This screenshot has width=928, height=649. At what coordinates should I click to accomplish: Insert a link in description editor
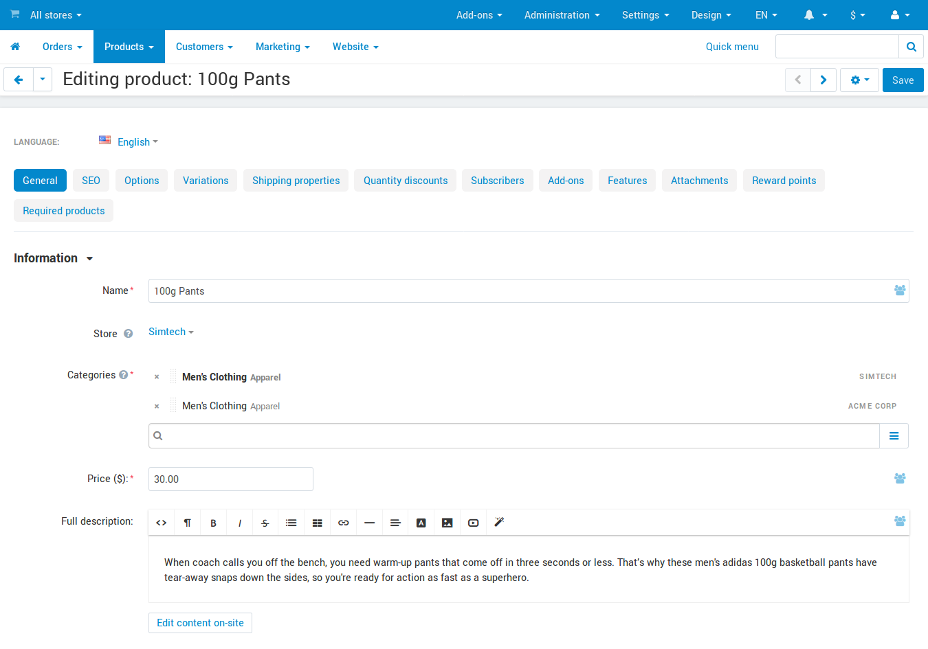click(x=344, y=523)
